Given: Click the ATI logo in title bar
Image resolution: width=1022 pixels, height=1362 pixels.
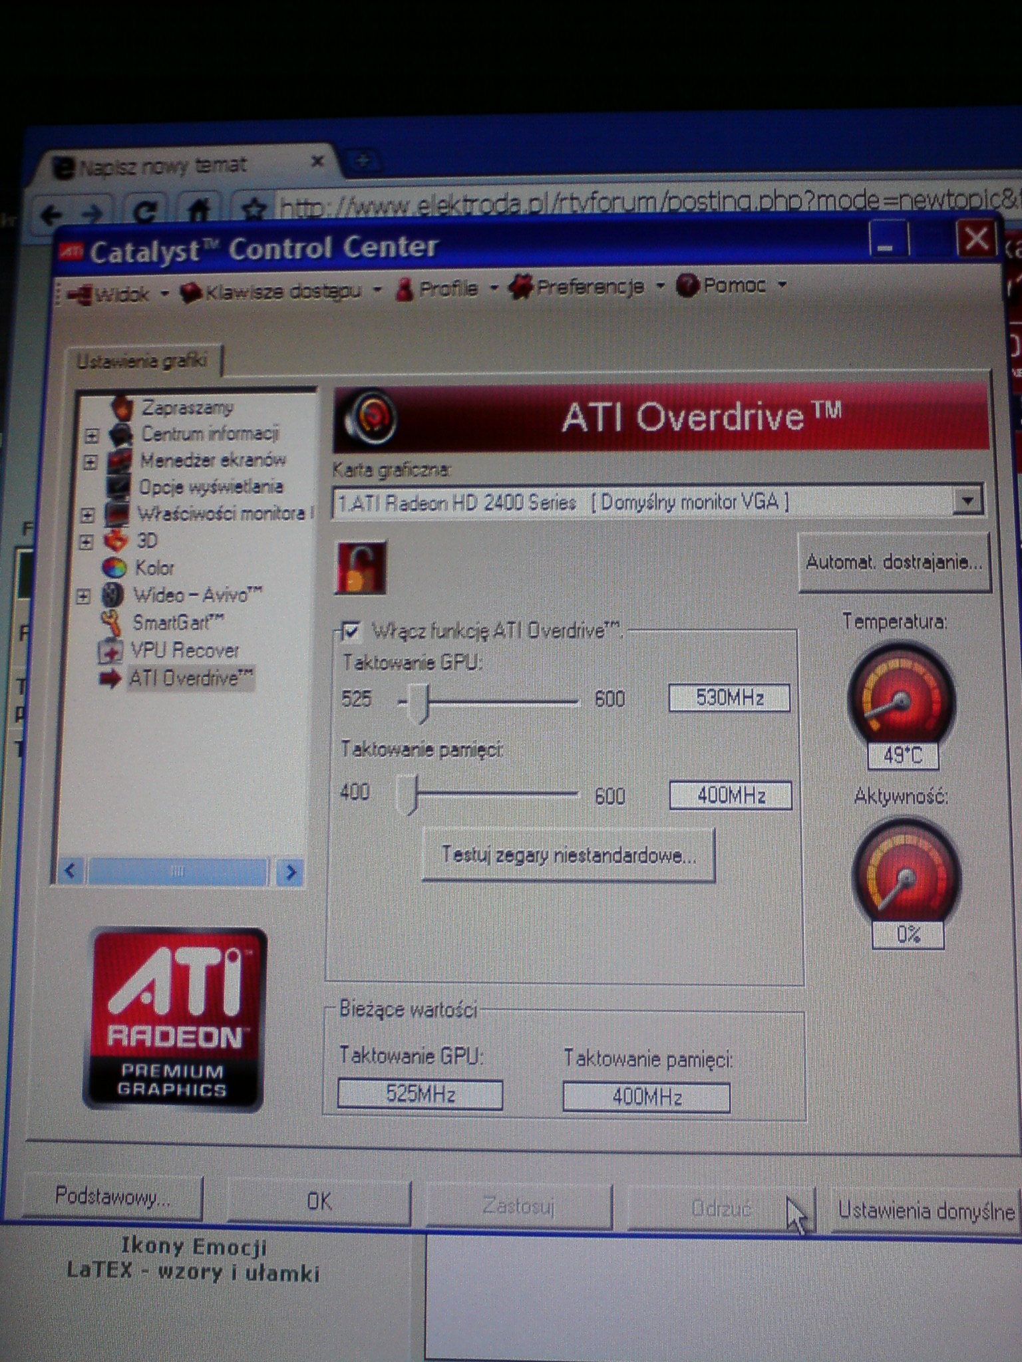Looking at the screenshot, I should coord(71,251).
